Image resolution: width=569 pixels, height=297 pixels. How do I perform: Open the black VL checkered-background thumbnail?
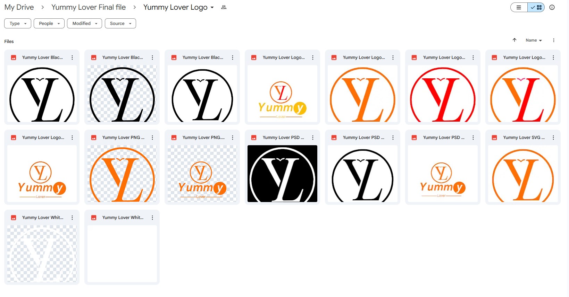[122, 94]
